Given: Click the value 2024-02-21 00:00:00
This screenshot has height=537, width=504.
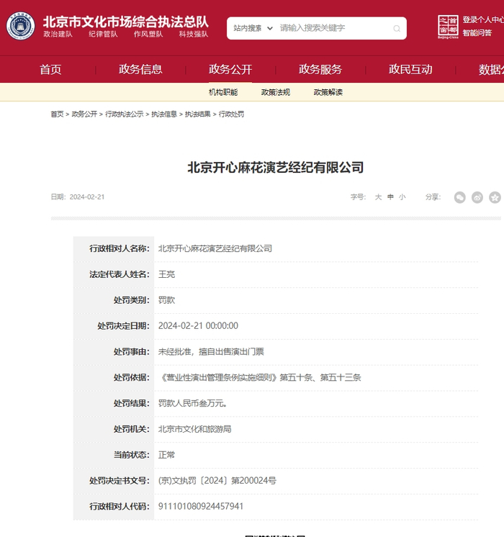Looking at the screenshot, I should point(198,325).
